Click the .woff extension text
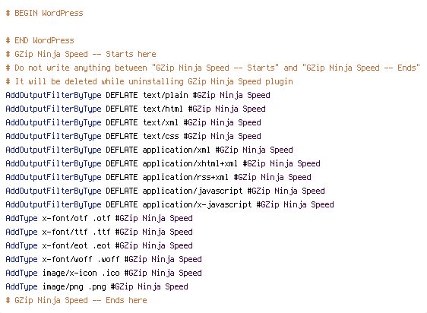This screenshot has width=427, height=313. [x=109, y=259]
